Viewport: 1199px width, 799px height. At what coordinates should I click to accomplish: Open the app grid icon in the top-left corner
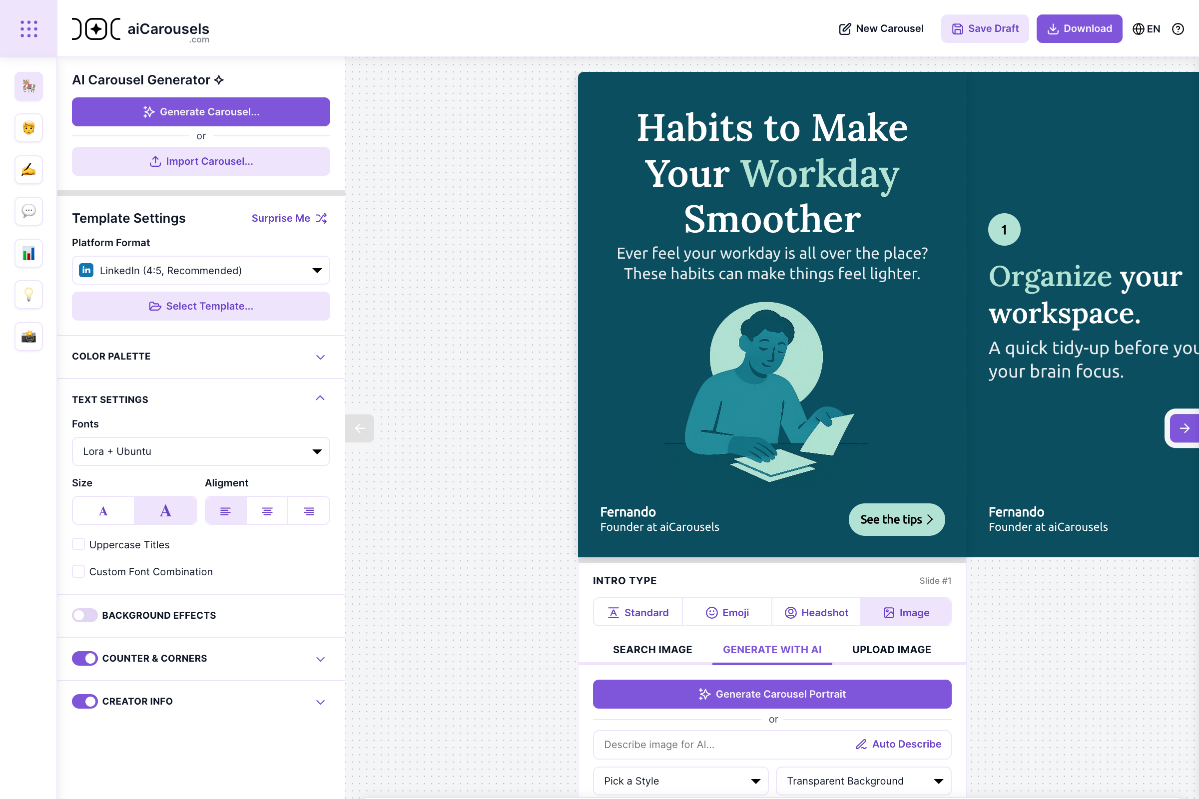[x=28, y=28]
